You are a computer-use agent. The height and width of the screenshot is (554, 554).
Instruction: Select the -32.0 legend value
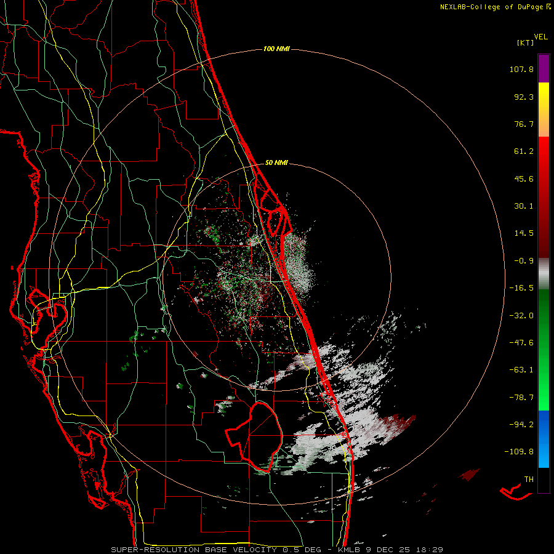[x=521, y=316]
